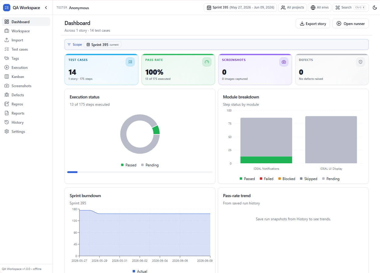Image resolution: width=380 pixels, height=273 pixels.
Task: Toggle Blocked in Module breakdown legend
Action: pos(287,179)
